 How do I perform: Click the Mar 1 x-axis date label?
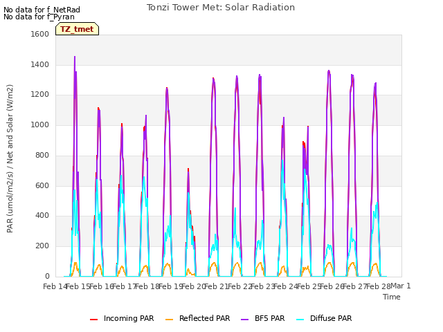coord(401,286)
